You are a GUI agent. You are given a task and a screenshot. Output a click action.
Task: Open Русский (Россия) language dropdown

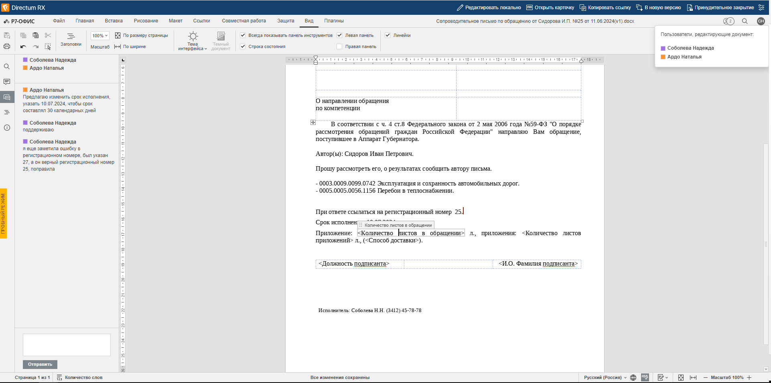click(605, 377)
